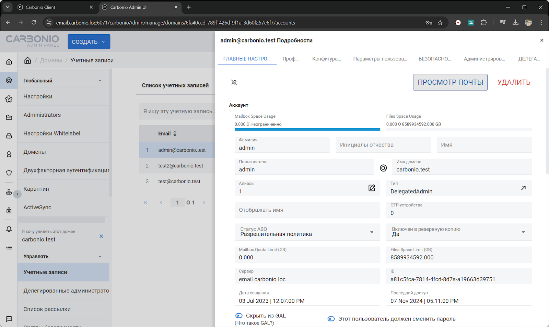Click the Mailbox Space Usage progress bar
Image resolution: width=549 pixels, height=327 pixels.
pyautogui.click(x=307, y=130)
